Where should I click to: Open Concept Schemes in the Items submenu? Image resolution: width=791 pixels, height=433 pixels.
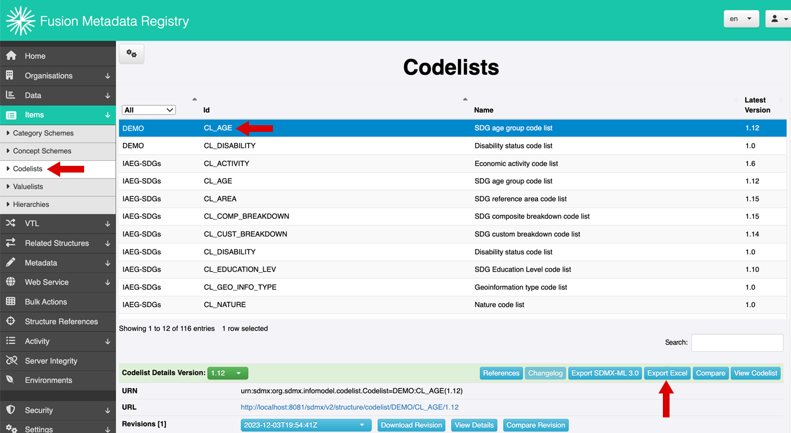[42, 151]
